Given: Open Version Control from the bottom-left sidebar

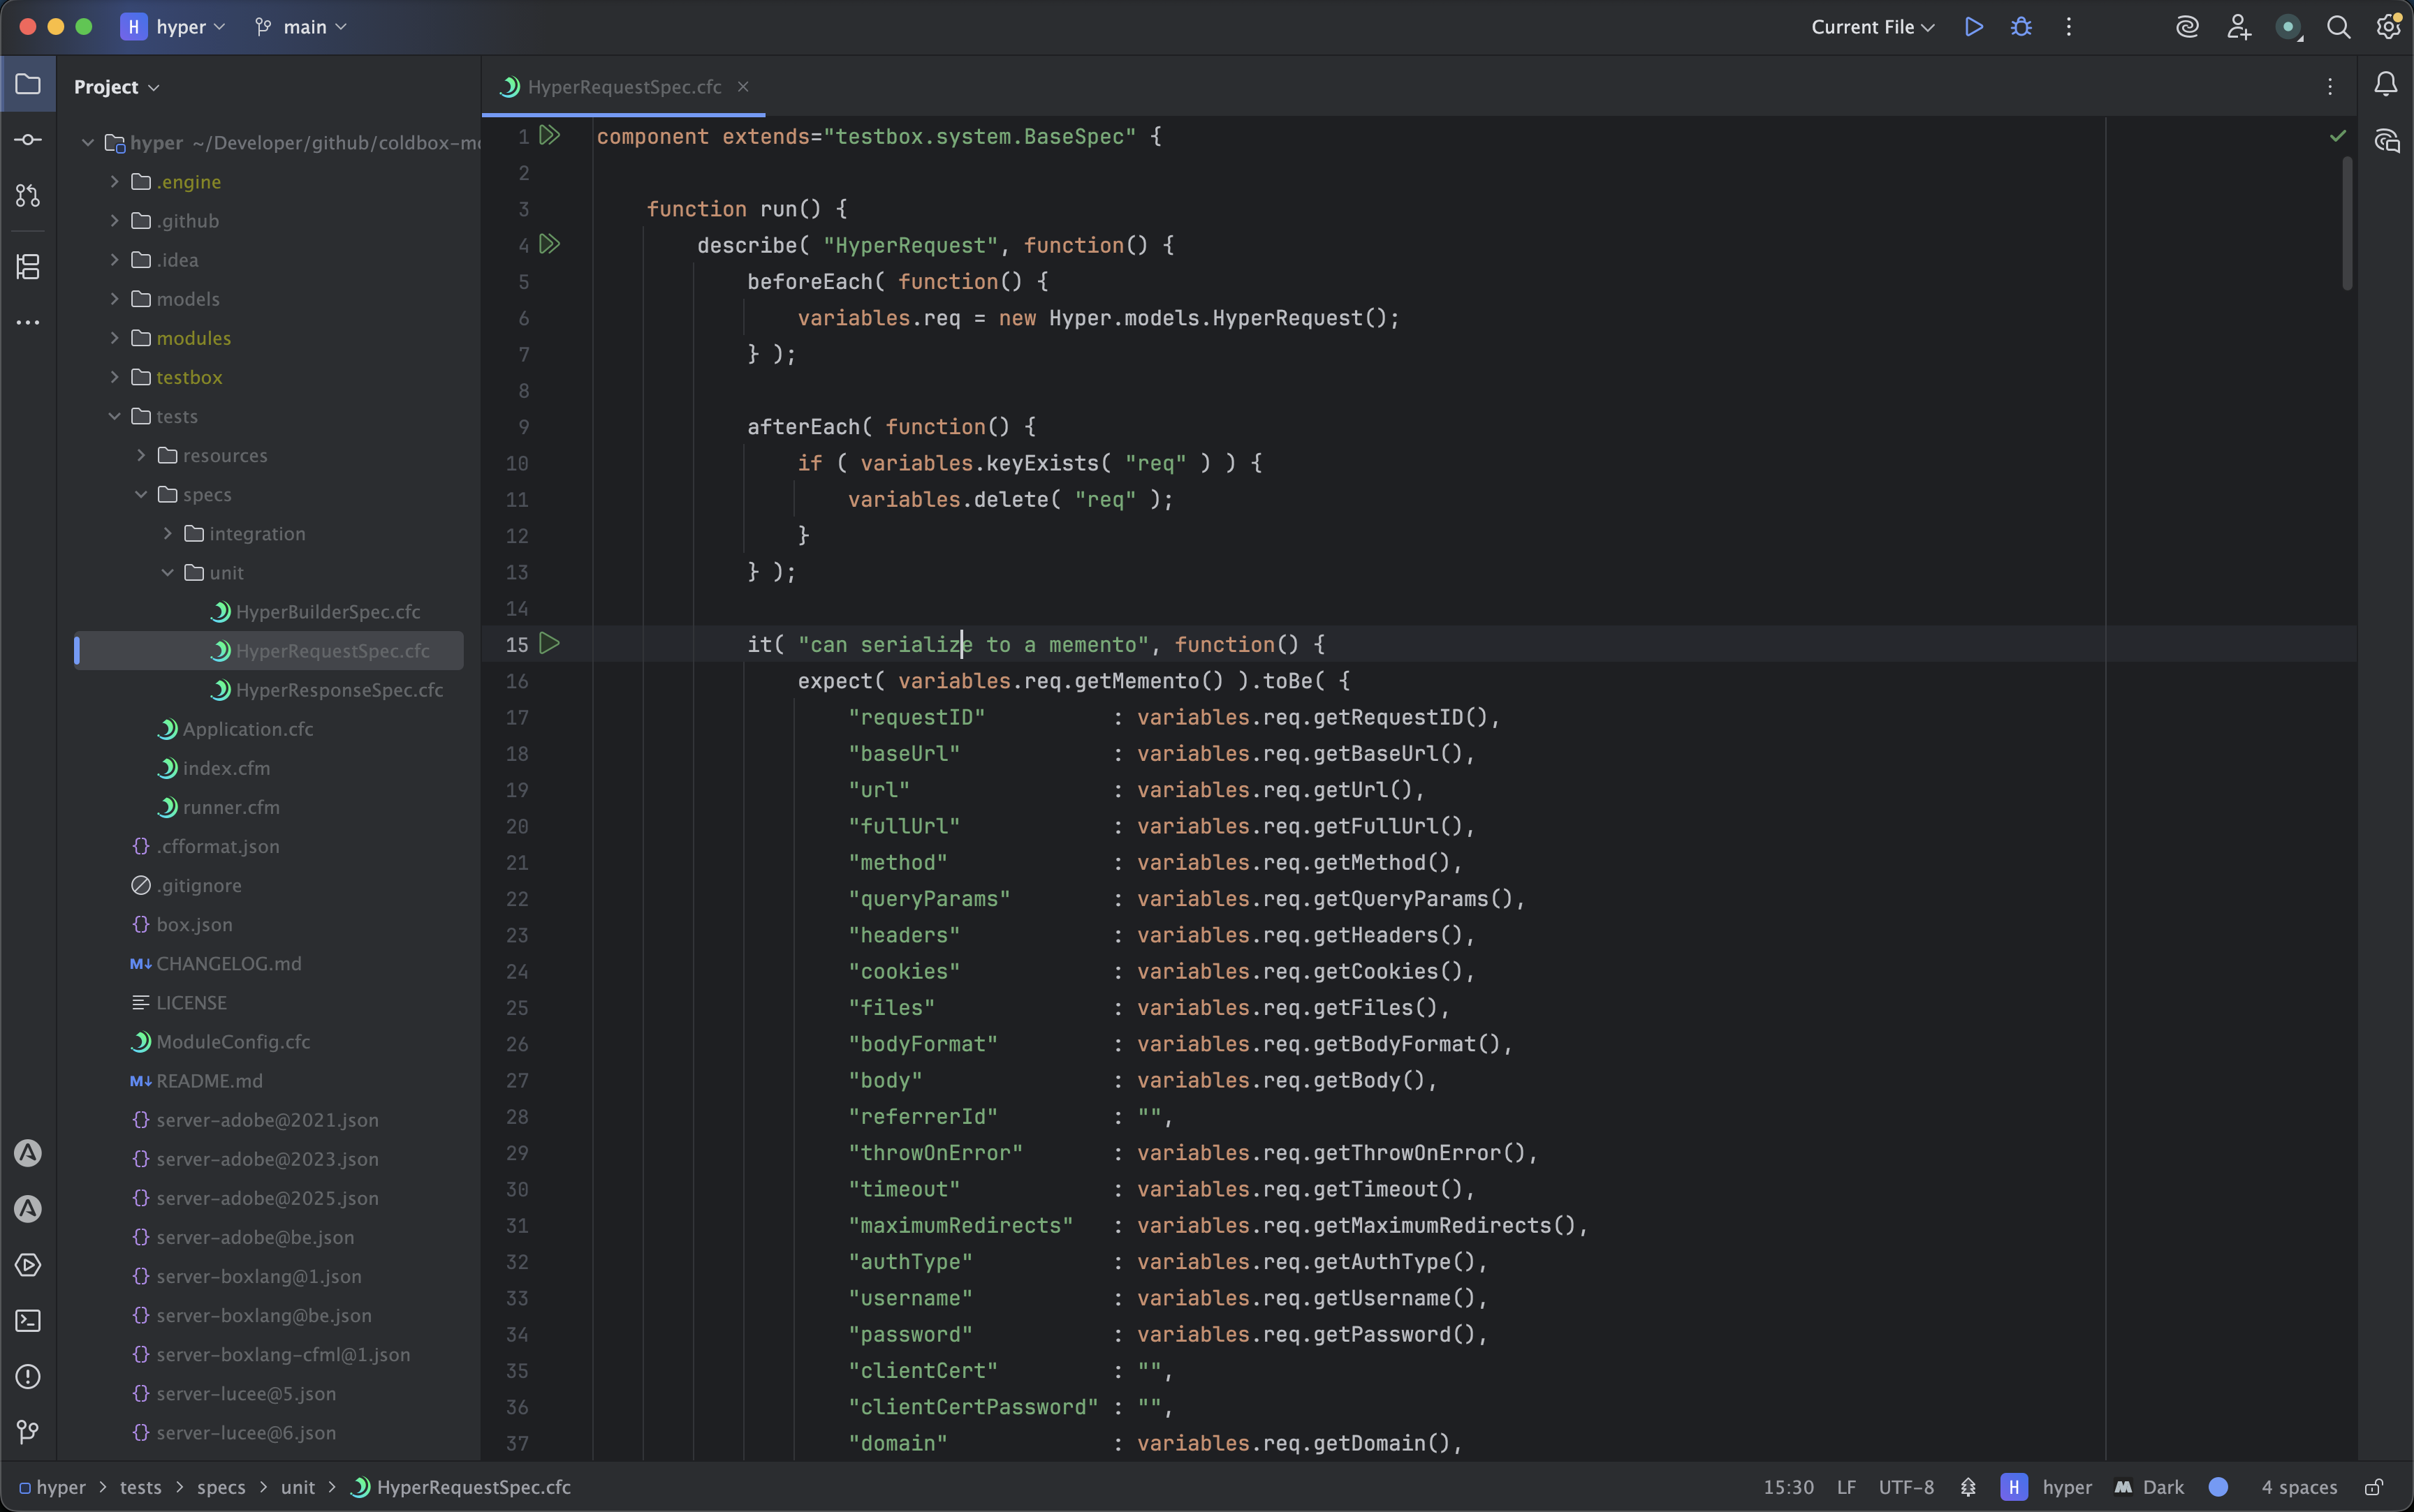Looking at the screenshot, I should [28, 1431].
